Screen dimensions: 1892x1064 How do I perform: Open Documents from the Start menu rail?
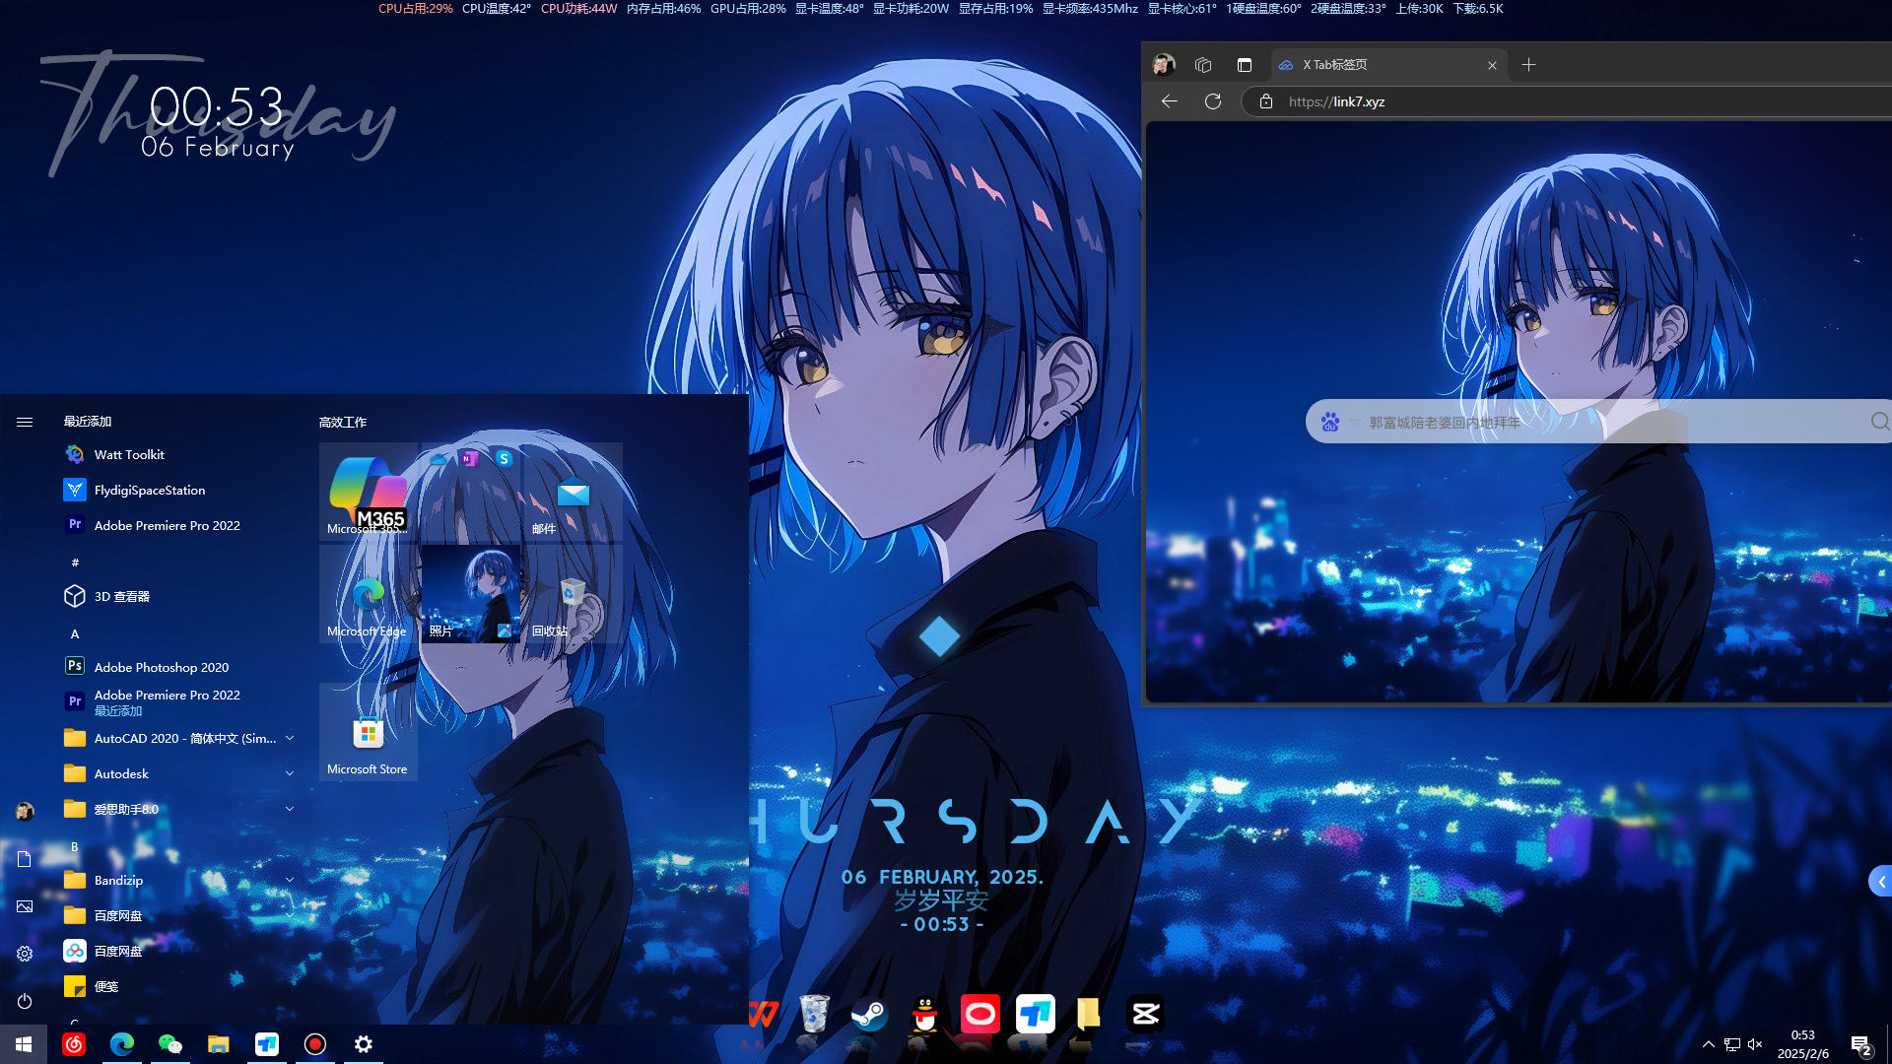coord(25,859)
